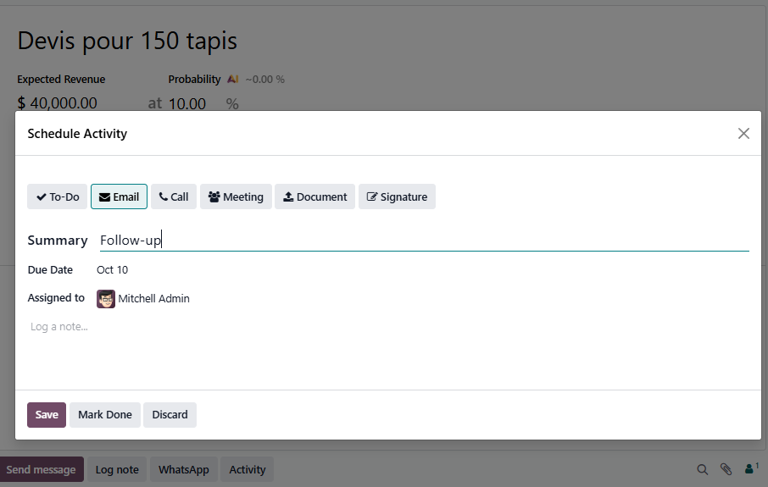Screen dimensions: 768x487
Task: Switch to the Log note tab
Action: [116, 469]
